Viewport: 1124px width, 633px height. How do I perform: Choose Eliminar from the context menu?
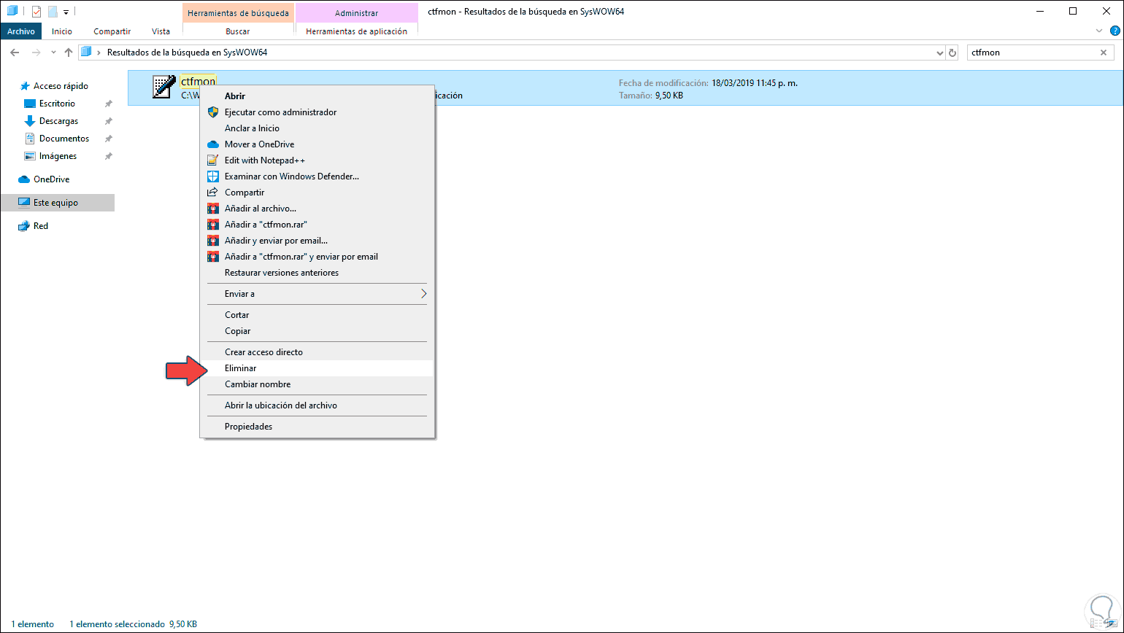click(241, 368)
